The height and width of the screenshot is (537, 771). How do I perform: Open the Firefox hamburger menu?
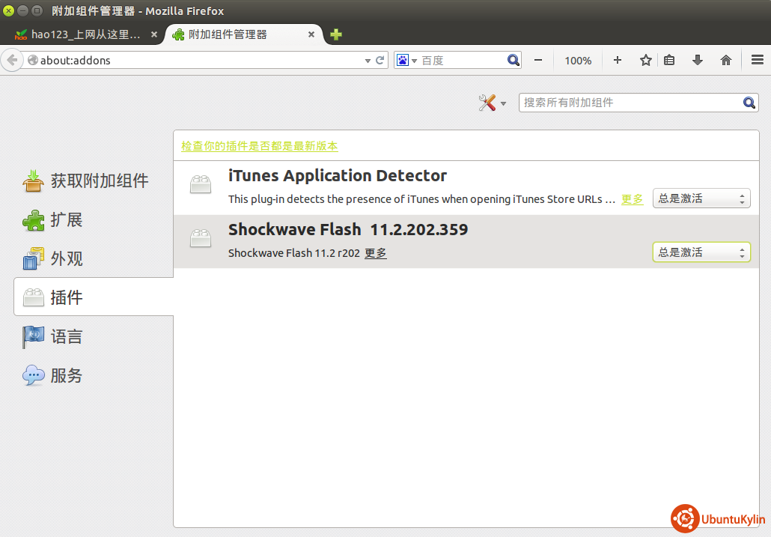click(x=757, y=61)
